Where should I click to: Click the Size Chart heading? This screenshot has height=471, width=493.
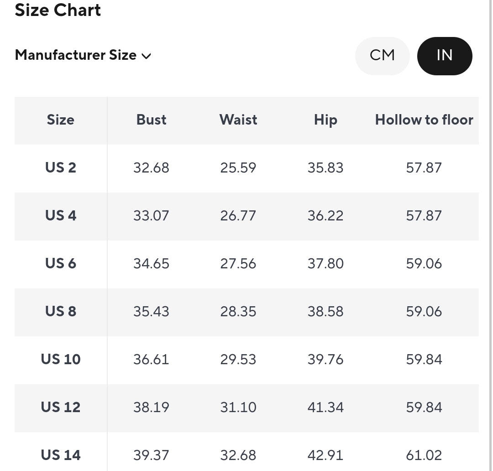pyautogui.click(x=58, y=10)
